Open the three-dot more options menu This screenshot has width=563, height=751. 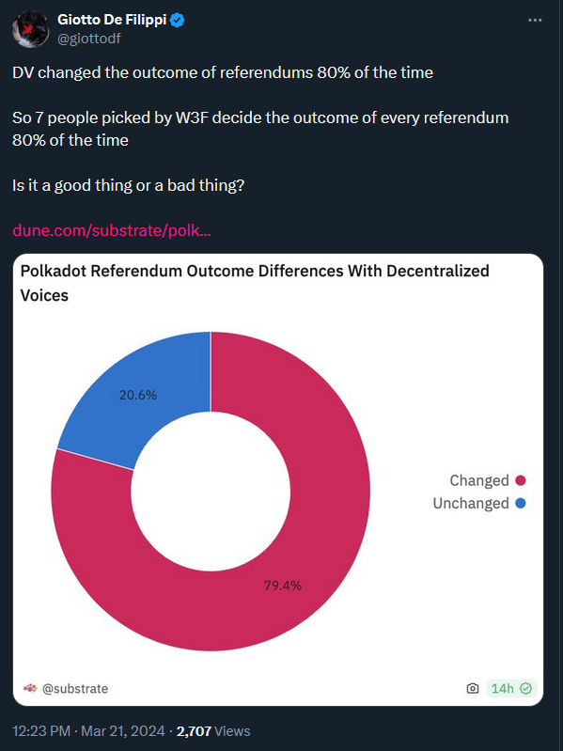(x=534, y=21)
